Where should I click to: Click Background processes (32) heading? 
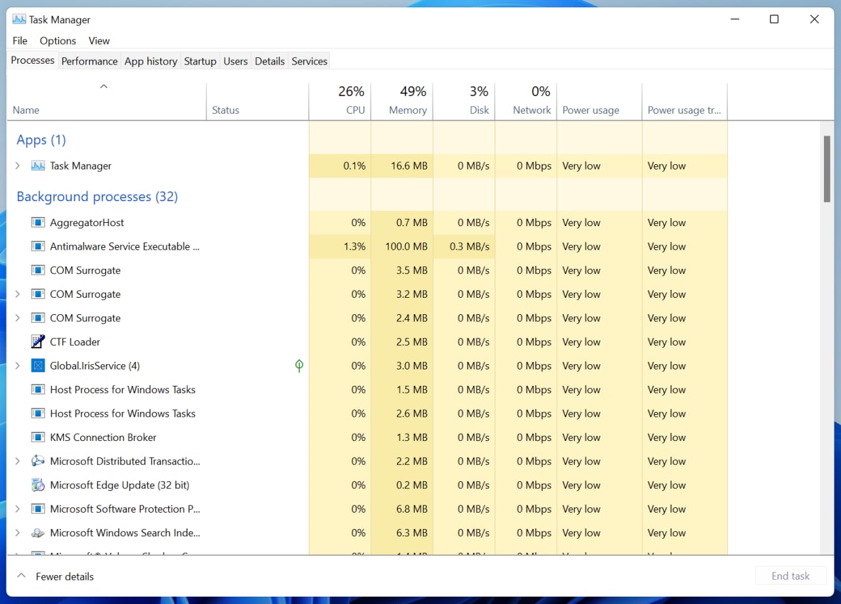point(97,197)
